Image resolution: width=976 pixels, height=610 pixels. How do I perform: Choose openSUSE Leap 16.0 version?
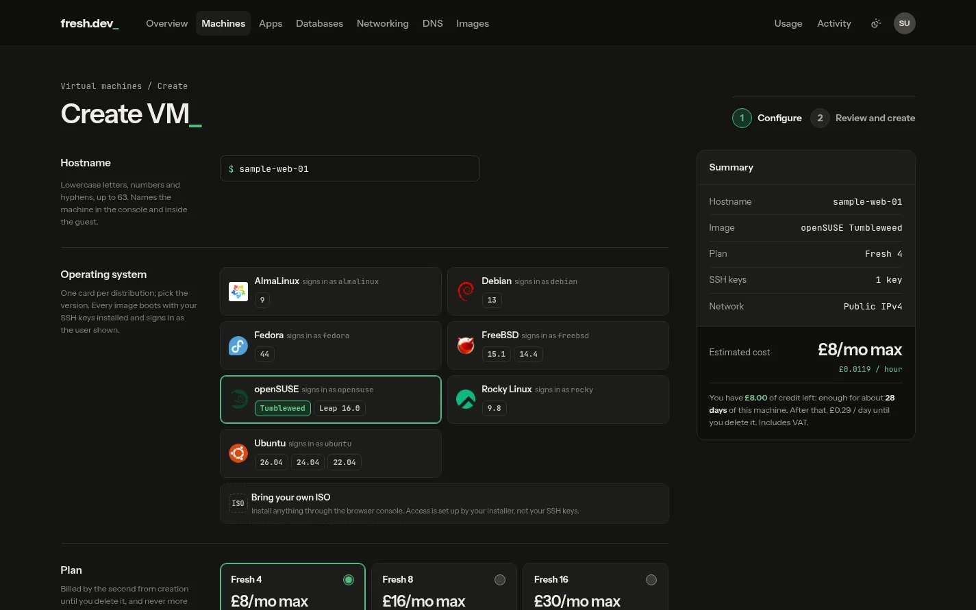point(340,408)
